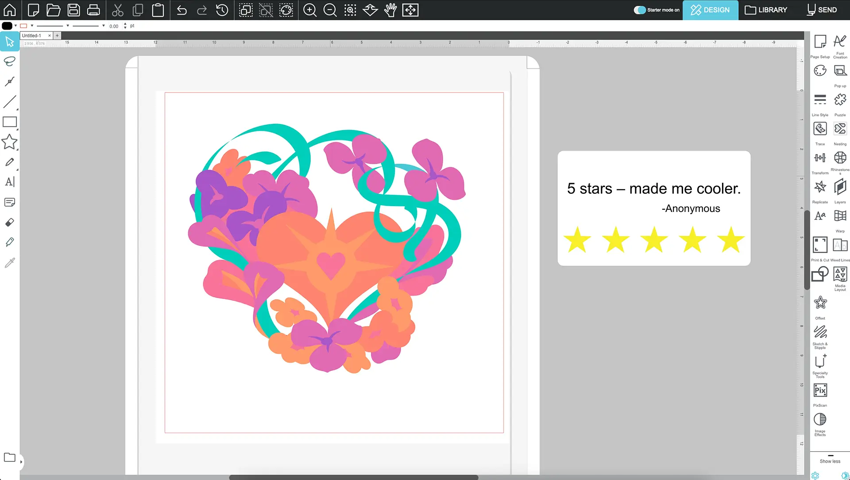850x480 pixels.
Task: Add a new document tab
Action: pyautogui.click(x=57, y=35)
